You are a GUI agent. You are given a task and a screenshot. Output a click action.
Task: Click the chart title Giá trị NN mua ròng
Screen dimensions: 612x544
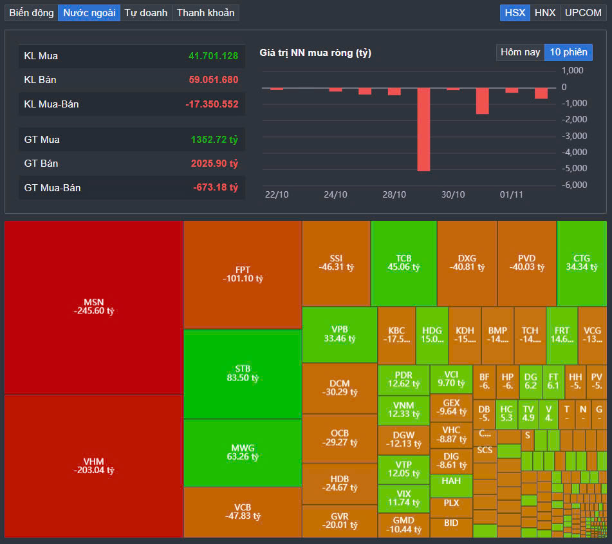point(315,53)
